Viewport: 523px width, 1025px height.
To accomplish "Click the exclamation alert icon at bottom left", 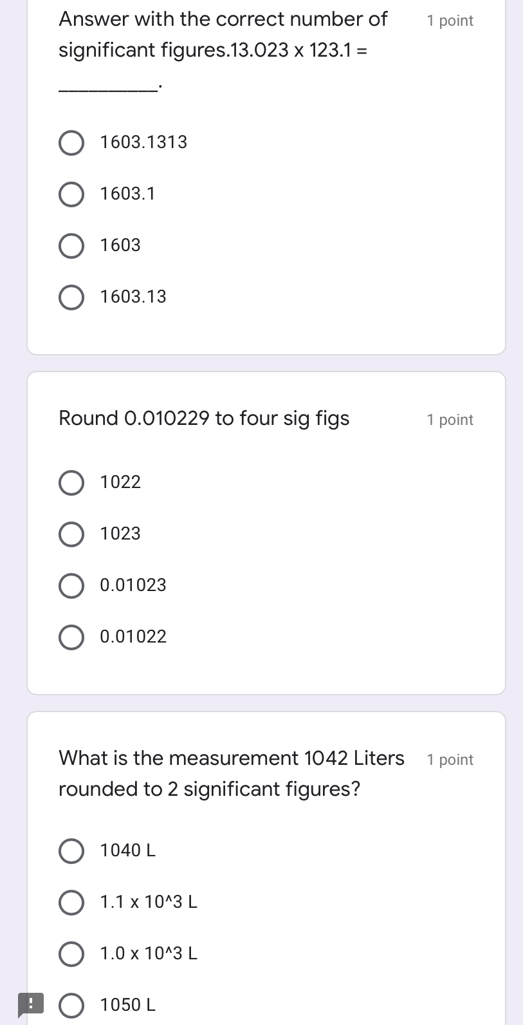I will [x=32, y=1003].
